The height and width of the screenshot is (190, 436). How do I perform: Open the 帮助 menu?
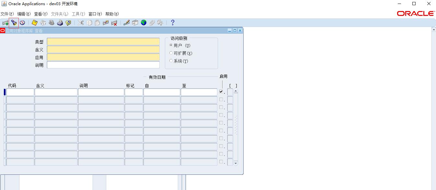112,14
